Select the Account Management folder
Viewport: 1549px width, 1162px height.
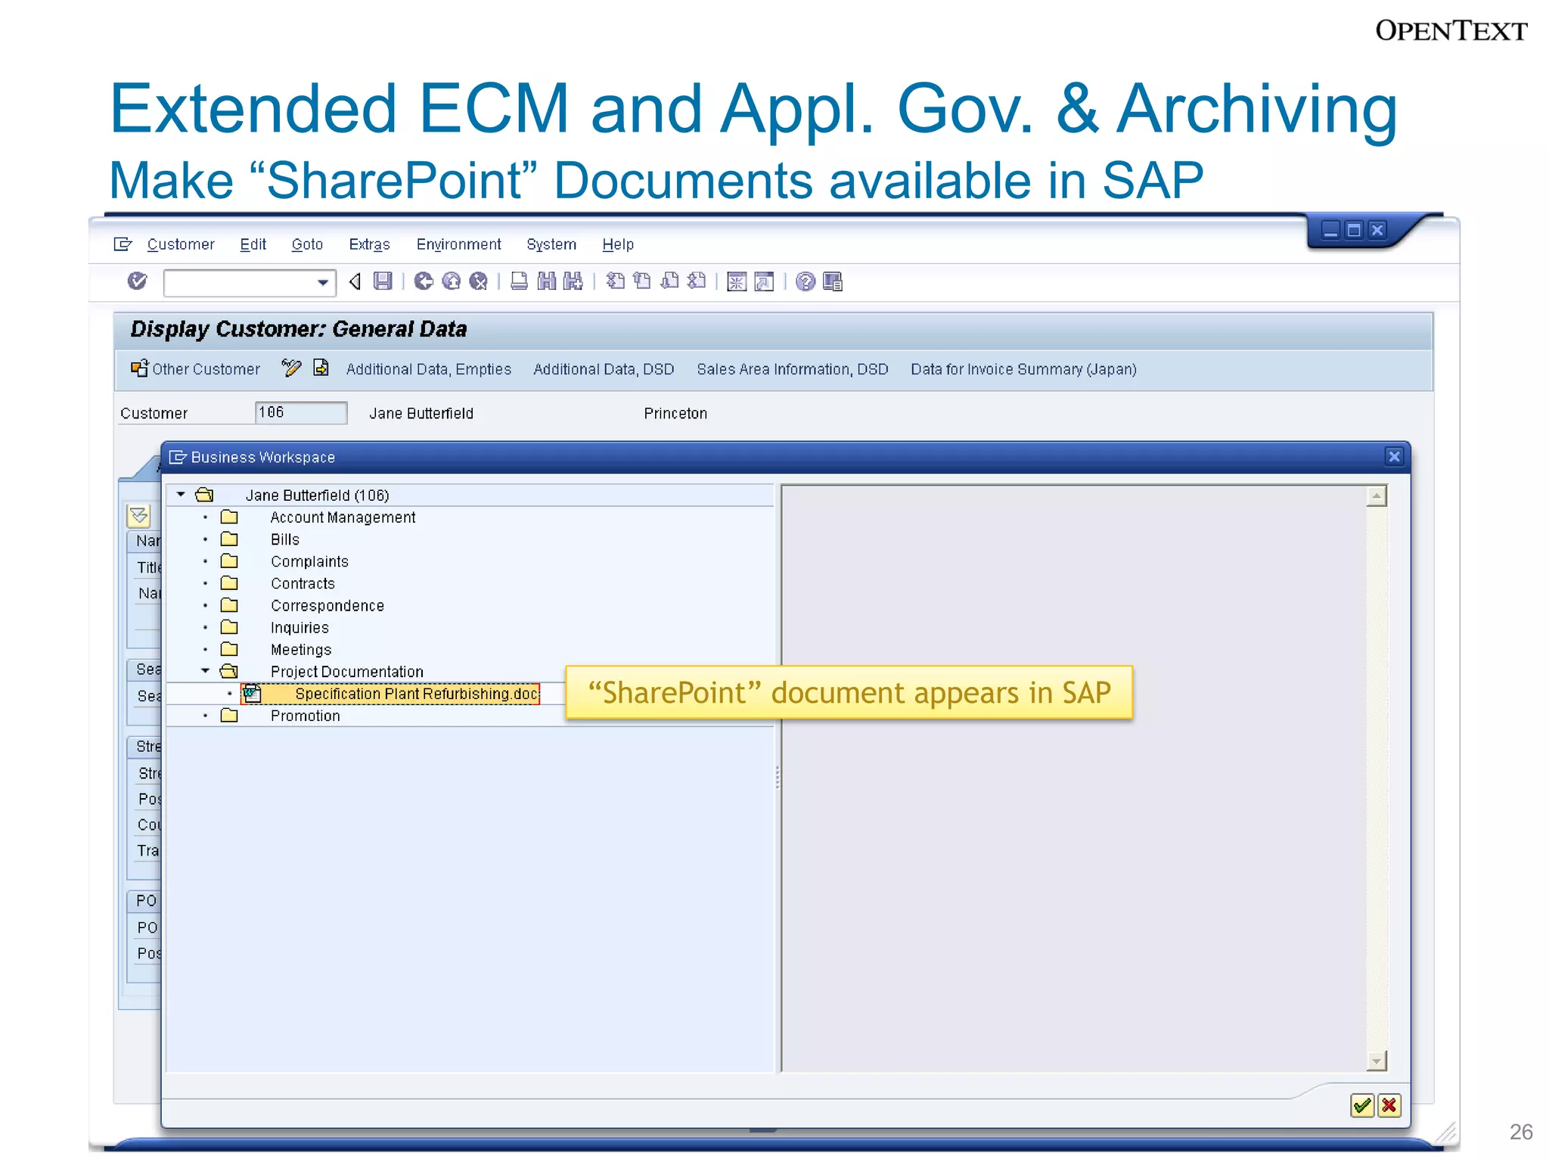(343, 517)
